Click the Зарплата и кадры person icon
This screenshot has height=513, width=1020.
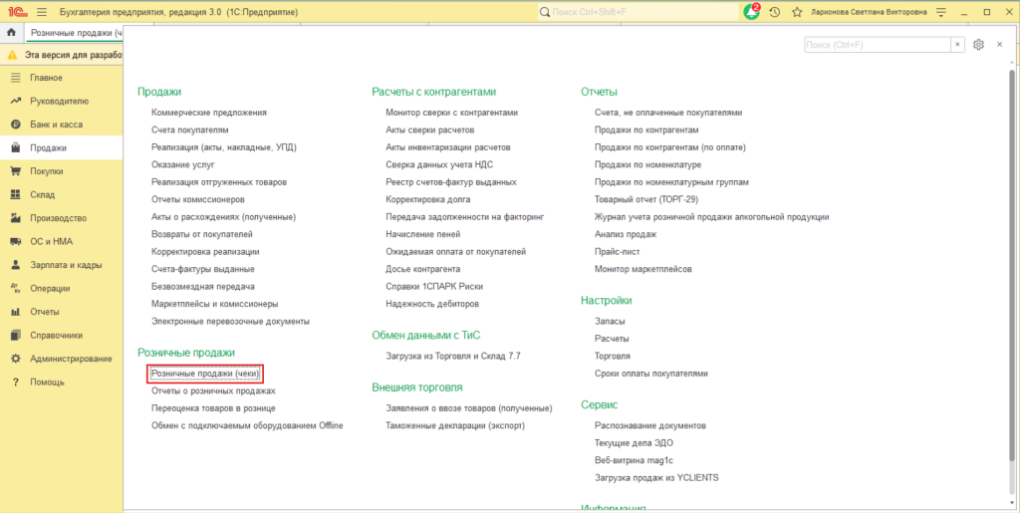16,265
